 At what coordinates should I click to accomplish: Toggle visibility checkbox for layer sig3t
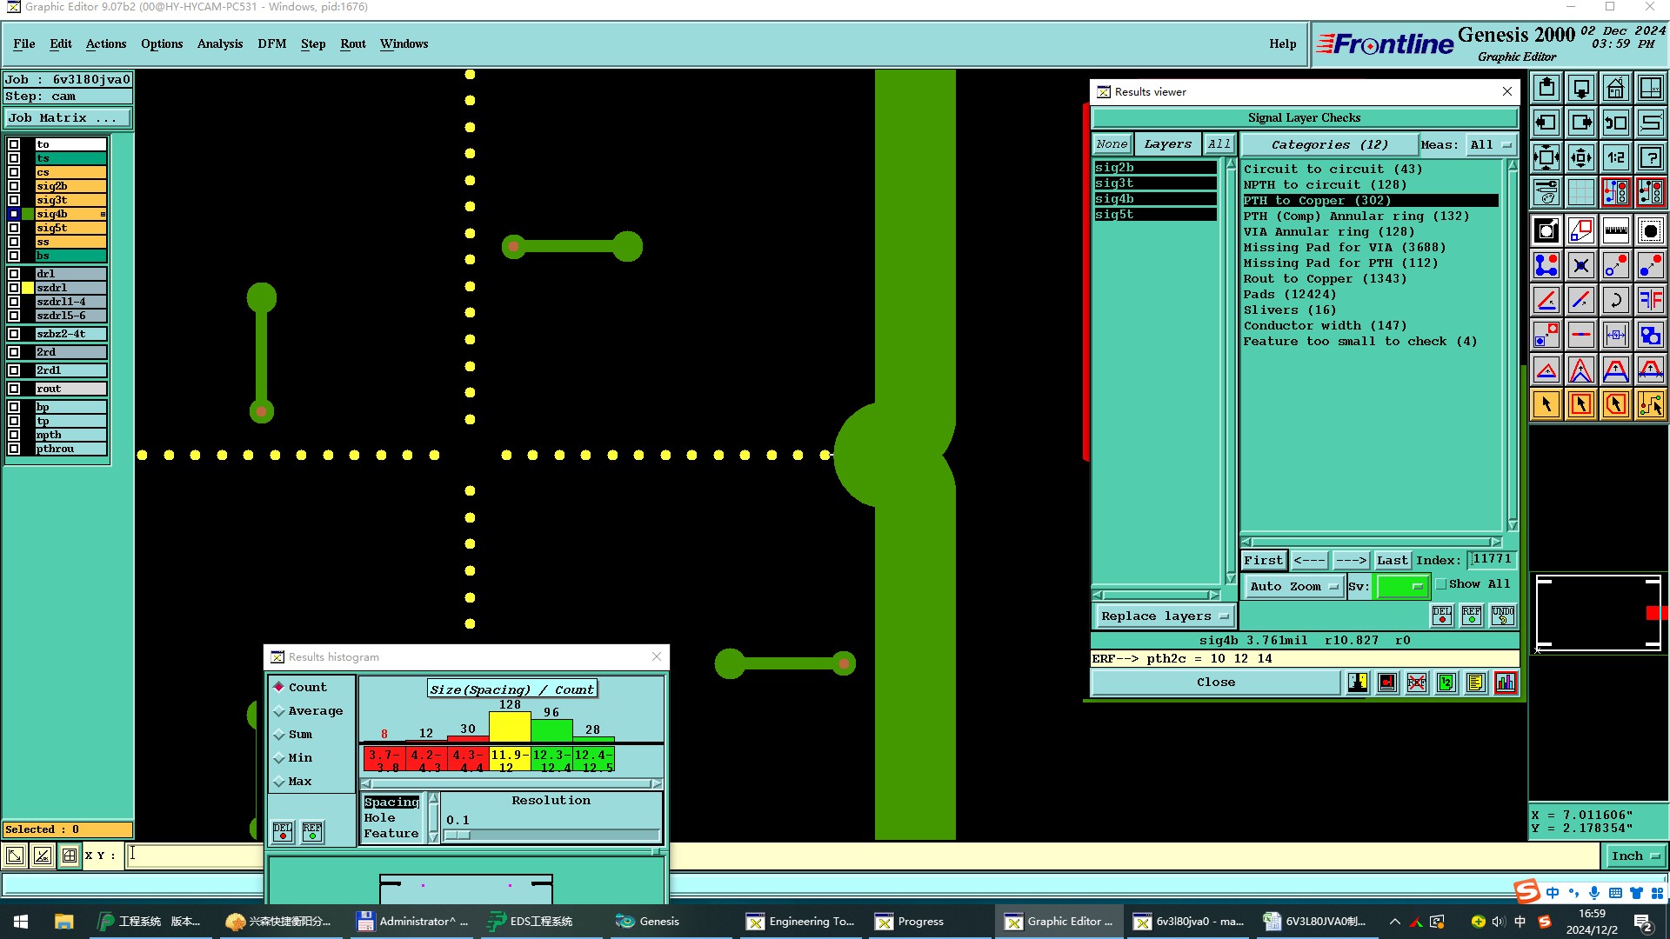(x=14, y=200)
